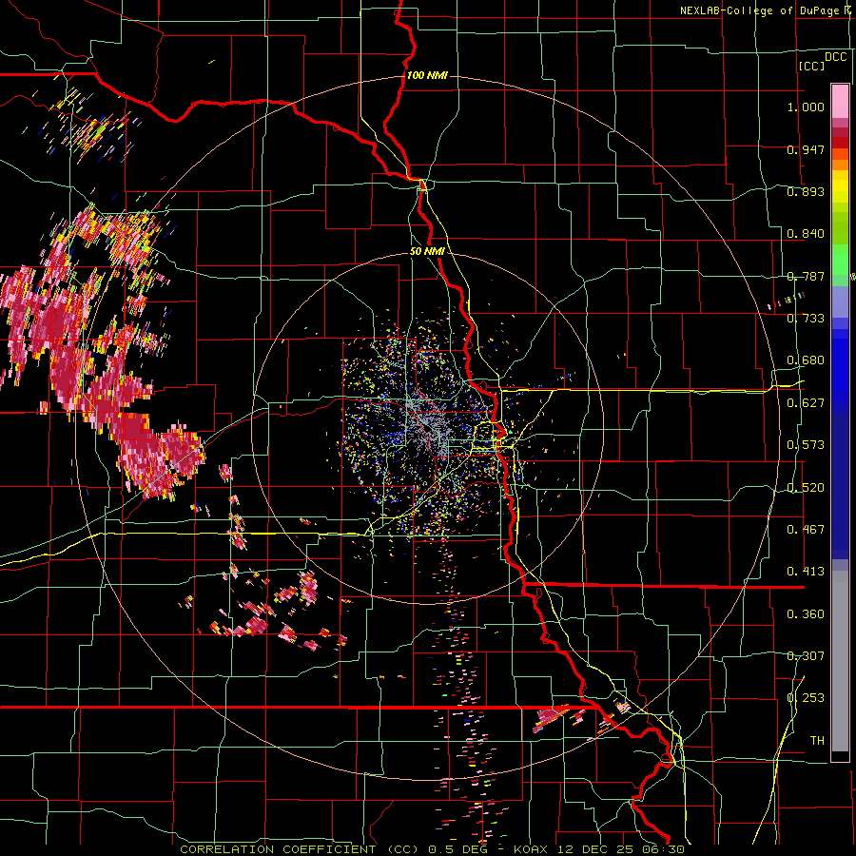Click the TH threshold label
856x856 pixels.
(x=817, y=740)
